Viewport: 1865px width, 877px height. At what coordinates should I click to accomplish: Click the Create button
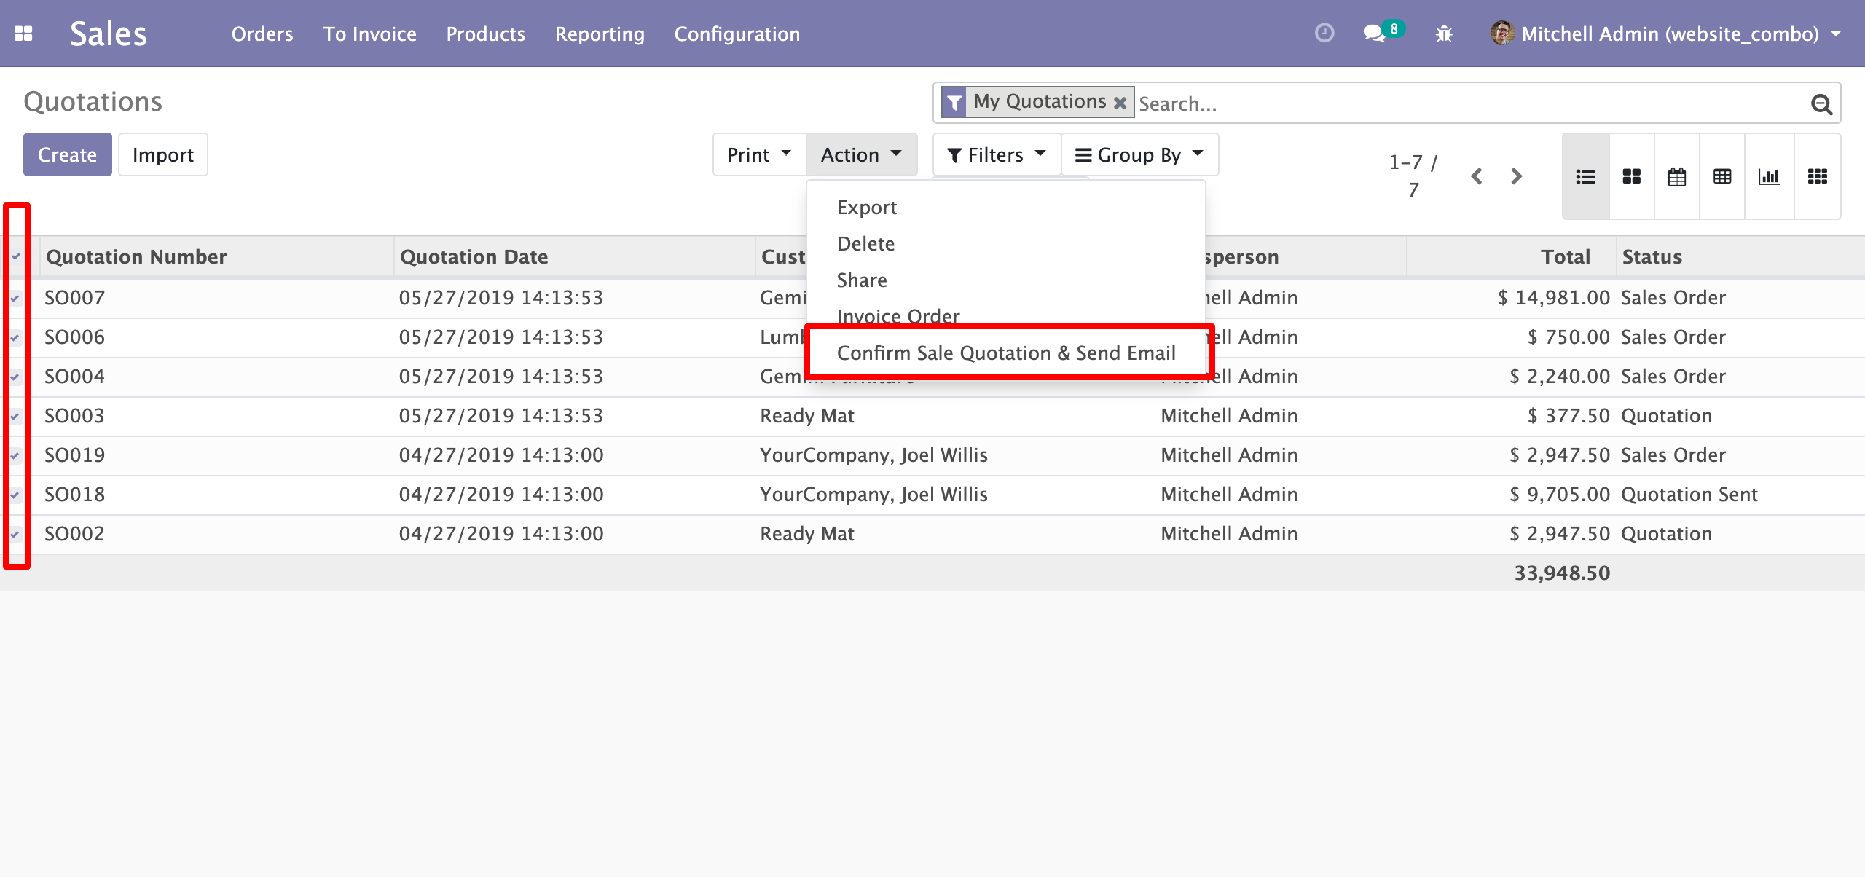tap(67, 154)
